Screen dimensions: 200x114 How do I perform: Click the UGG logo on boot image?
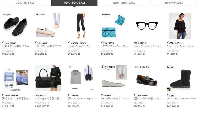170,67
